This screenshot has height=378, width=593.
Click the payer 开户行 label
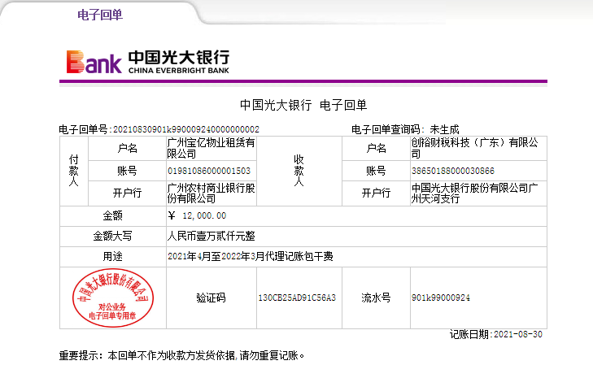(127, 193)
